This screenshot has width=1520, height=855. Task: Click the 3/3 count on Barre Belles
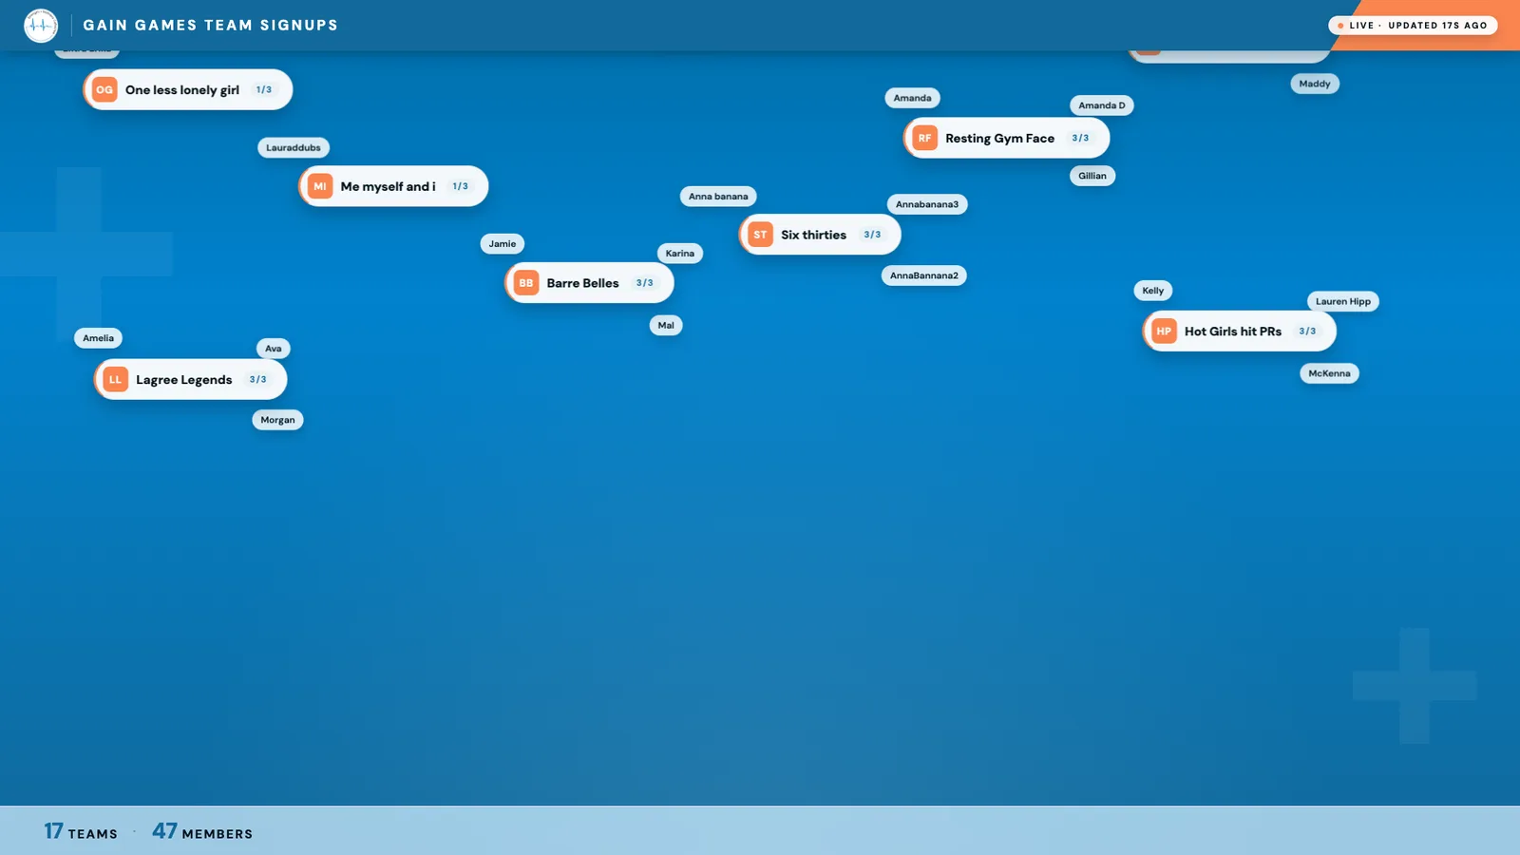(x=645, y=283)
